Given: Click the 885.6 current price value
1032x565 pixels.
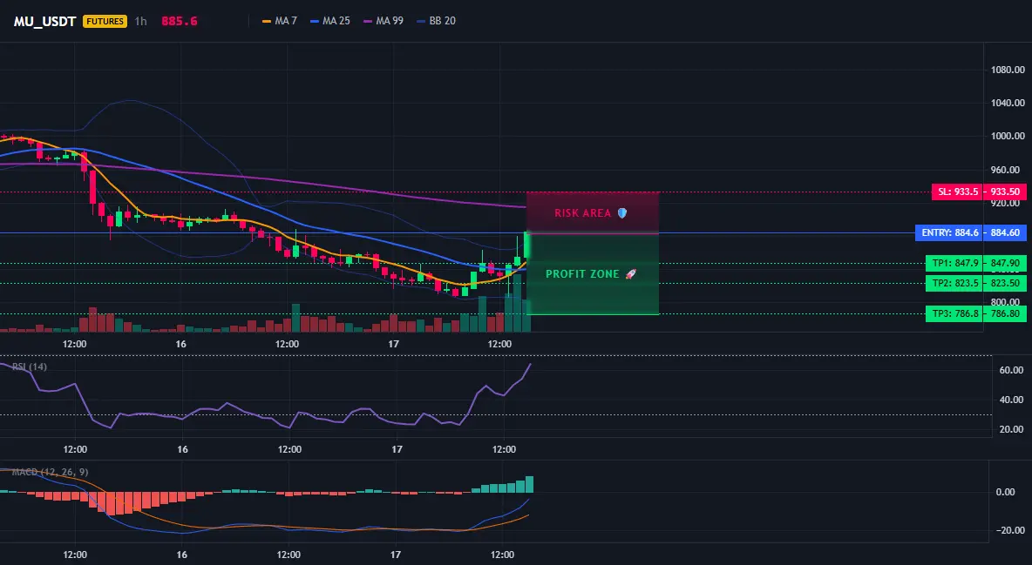Looking at the screenshot, I should [x=179, y=21].
